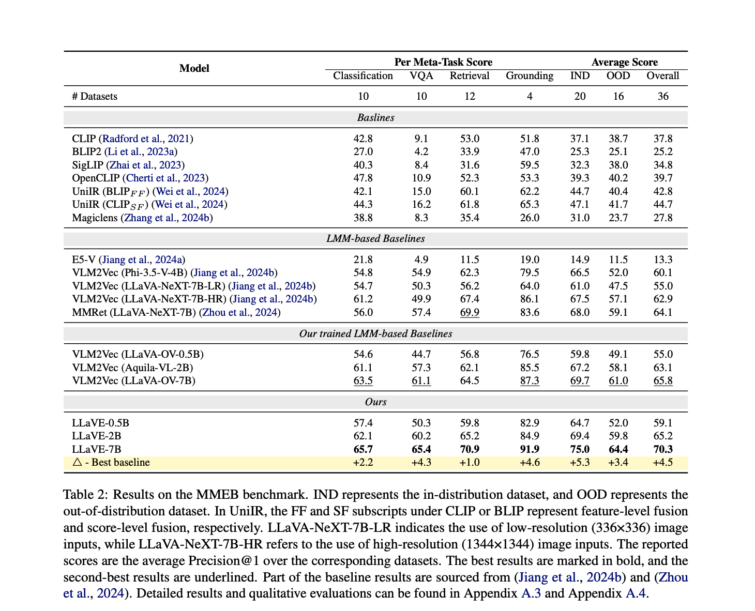Click the bold 70.3 overall score
Screen dimensions: 755x611
pos(662,449)
